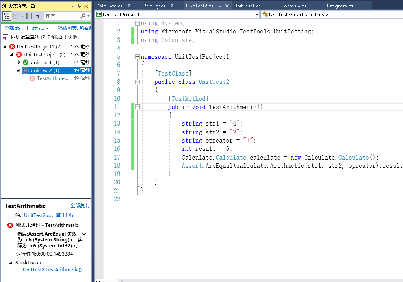Collapse the namespace UnitTestProject1 code block
403x282 pixels.
[x=137, y=57]
